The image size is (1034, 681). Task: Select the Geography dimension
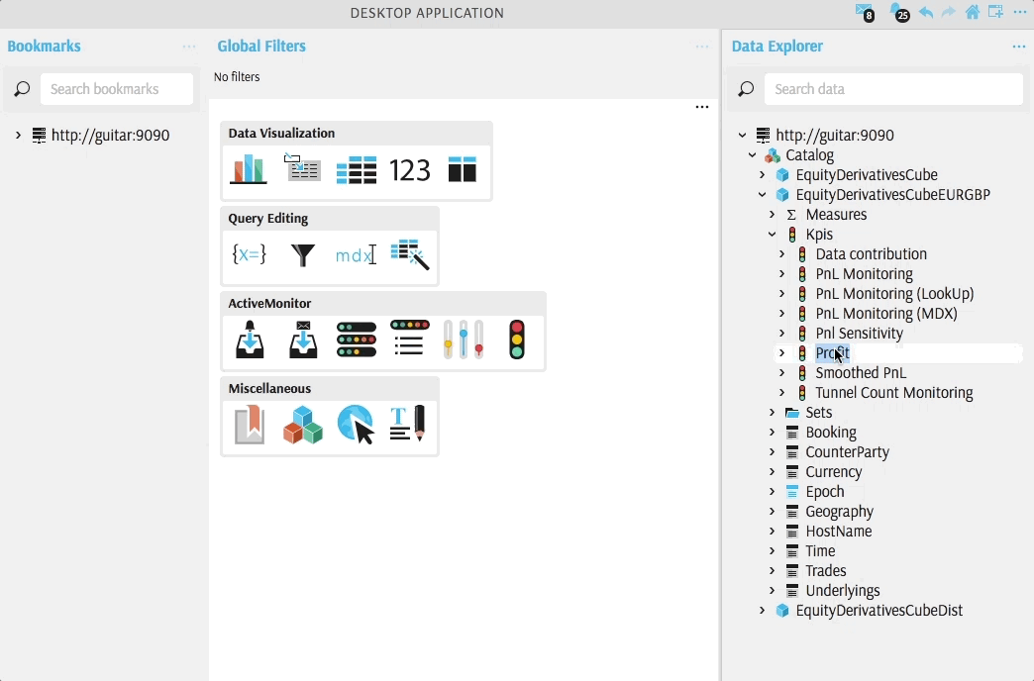[840, 511]
